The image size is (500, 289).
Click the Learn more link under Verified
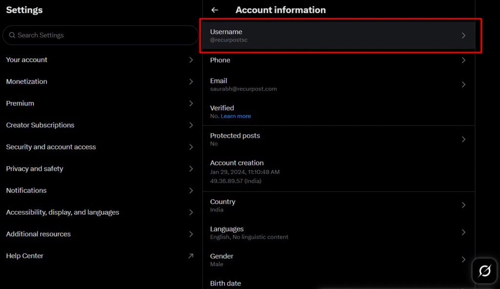point(236,116)
